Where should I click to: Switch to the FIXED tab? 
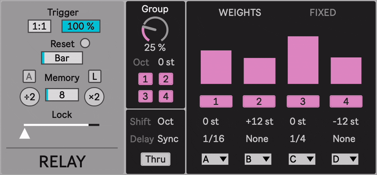pos(323,13)
